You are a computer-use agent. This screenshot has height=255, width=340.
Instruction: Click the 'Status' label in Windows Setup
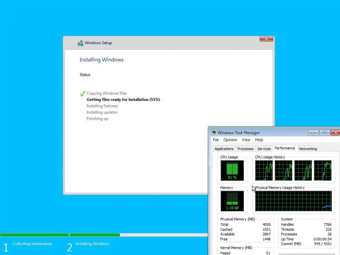click(x=85, y=75)
